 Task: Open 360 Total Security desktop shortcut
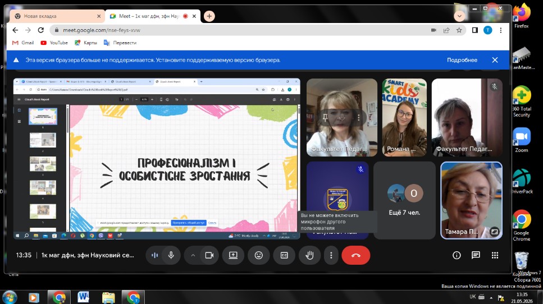point(522,102)
